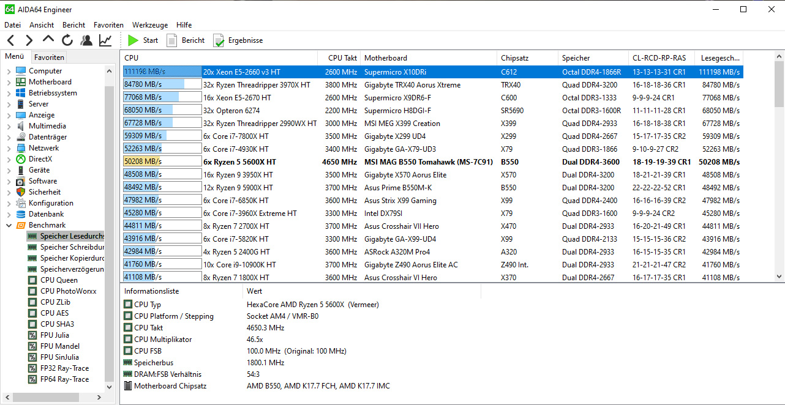Click the Netzwerk icon in the tree

pos(21,148)
